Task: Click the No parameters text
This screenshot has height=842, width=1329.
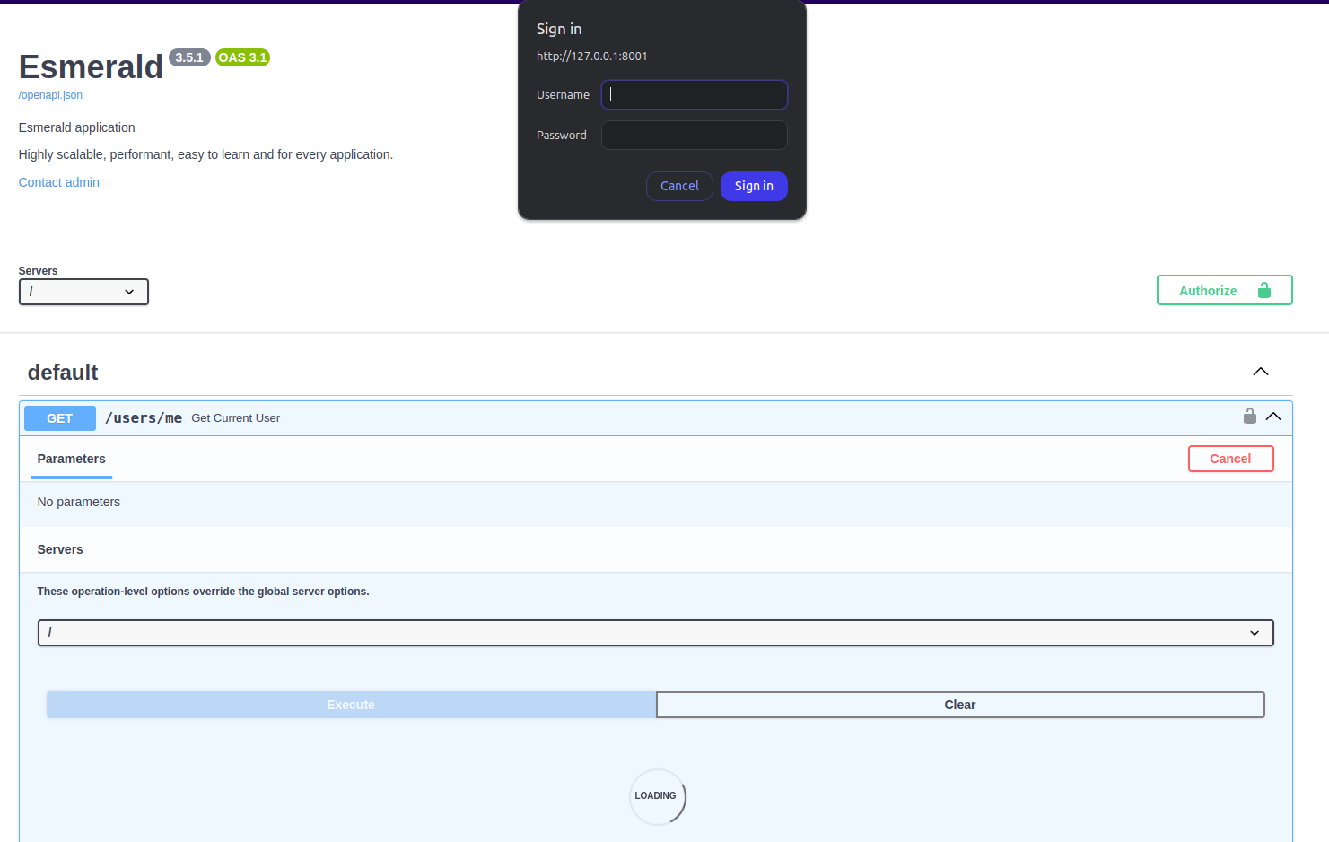Action: (79, 502)
